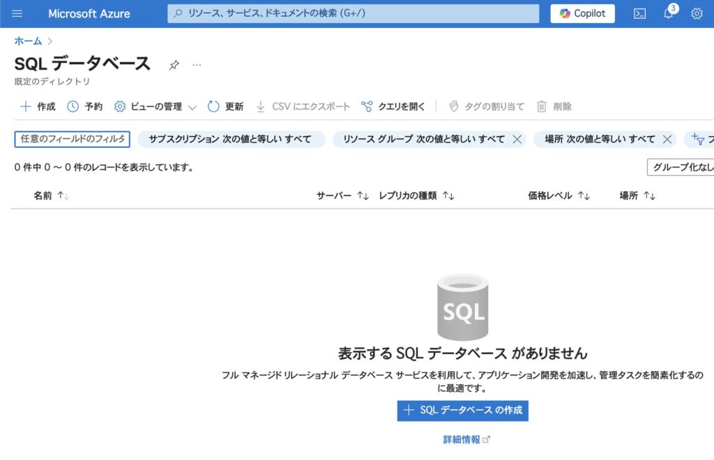
Task: Click 既定のディレクトリ subtitle text
Action: click(52, 82)
